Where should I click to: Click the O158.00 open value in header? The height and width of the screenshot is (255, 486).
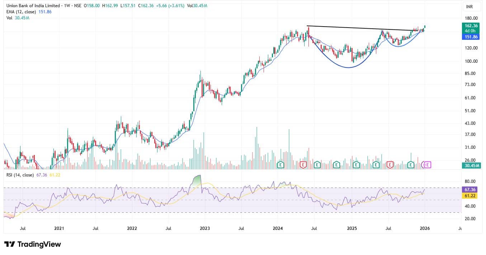[92, 6]
